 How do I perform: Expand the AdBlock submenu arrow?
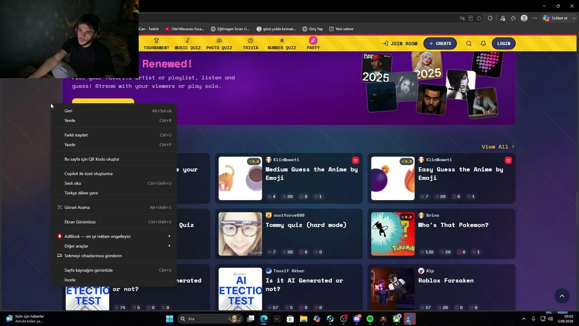170,236
